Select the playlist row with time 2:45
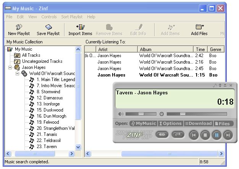239x169 pixels. click(x=154, y=69)
